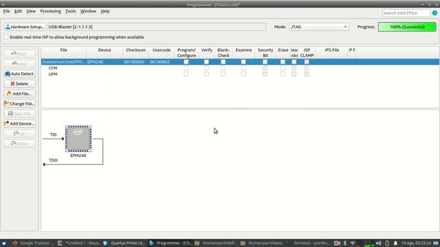Click the disabled Down button
440x247 pixels.
(x=20, y=143)
